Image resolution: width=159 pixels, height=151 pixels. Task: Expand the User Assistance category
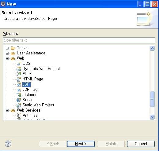[7, 53]
